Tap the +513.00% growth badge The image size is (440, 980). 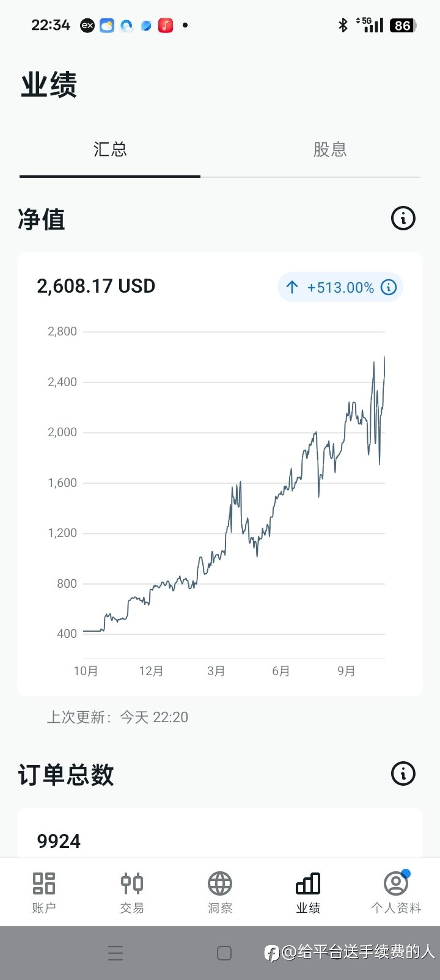[x=340, y=287]
